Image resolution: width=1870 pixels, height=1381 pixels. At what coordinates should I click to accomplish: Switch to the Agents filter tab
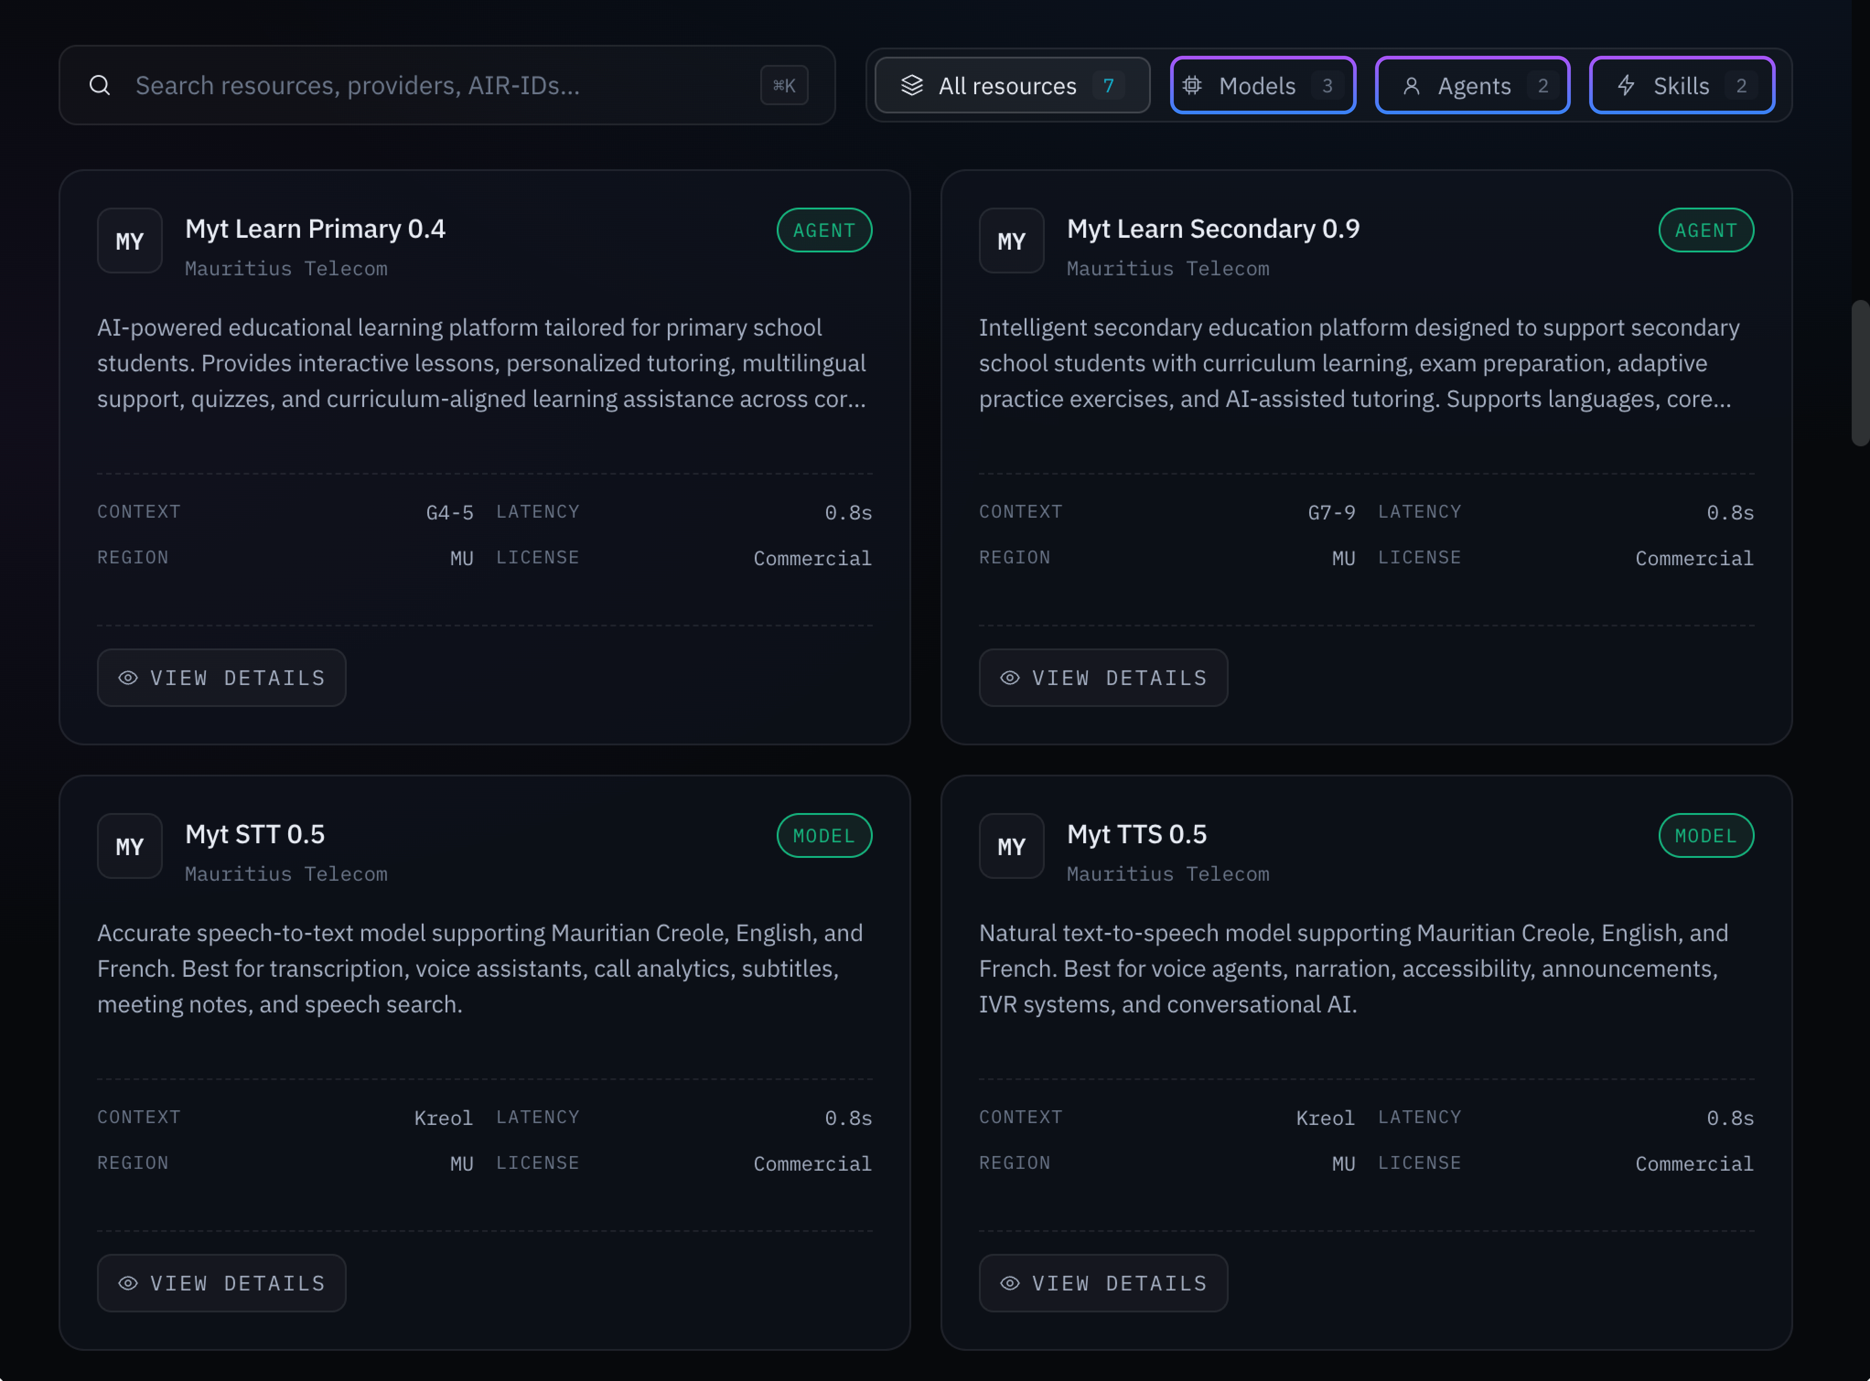1472,85
